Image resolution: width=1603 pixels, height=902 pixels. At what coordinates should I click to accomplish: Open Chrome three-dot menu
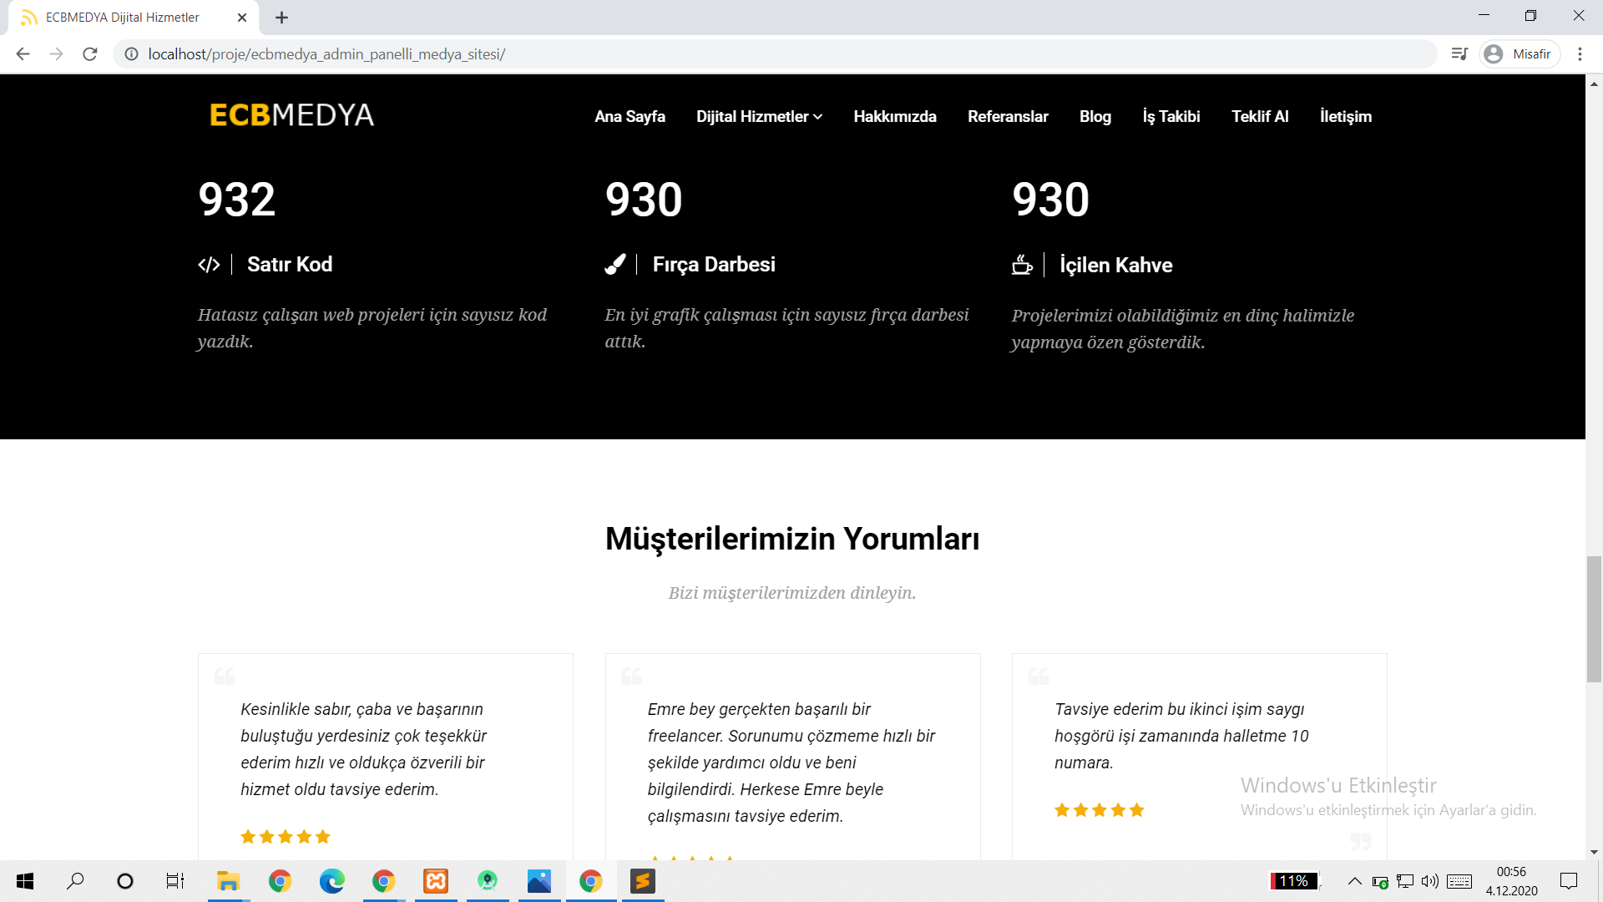1580,54
